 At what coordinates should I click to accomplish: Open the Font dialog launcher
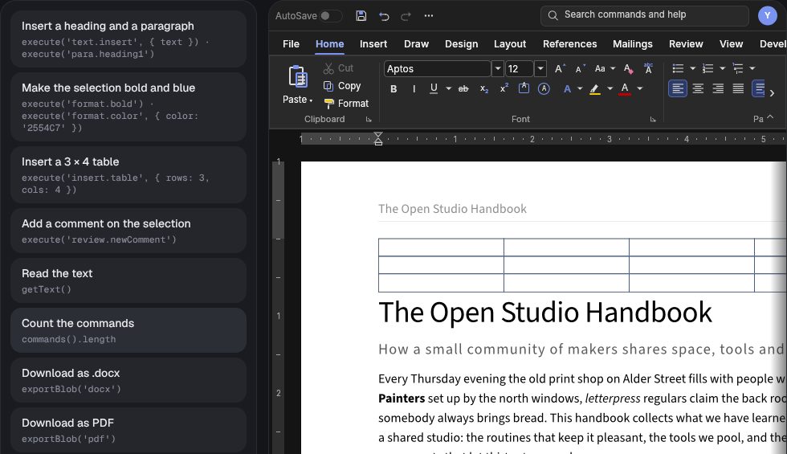653,120
